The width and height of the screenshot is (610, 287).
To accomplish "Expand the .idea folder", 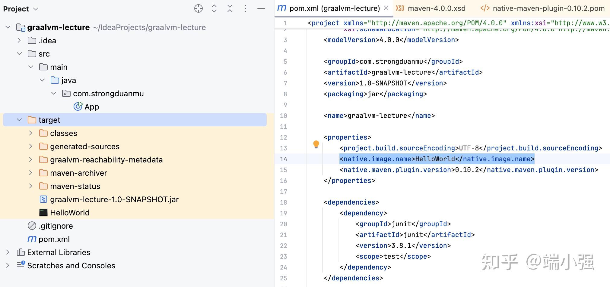I will 19,40.
